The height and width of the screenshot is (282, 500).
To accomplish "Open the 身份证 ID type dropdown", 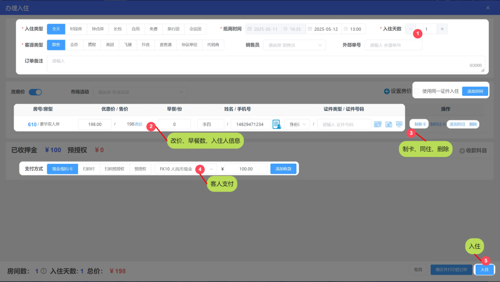I will [297, 124].
